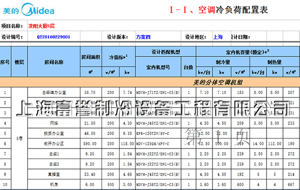Select the value 600 in row 10
The height and width of the screenshot is (190, 300).
(x=240, y=184)
